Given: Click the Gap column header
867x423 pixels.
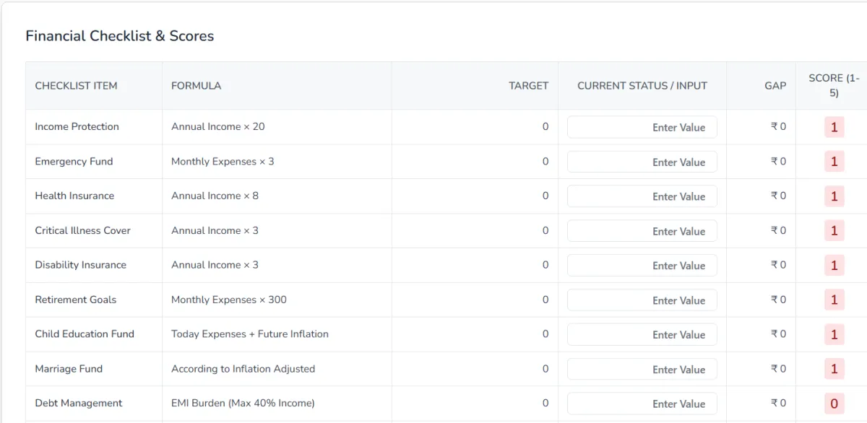Looking at the screenshot, I should click(775, 86).
